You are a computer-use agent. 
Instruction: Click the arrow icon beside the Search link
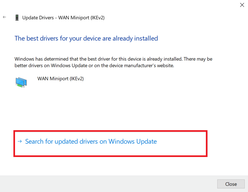click(20, 142)
